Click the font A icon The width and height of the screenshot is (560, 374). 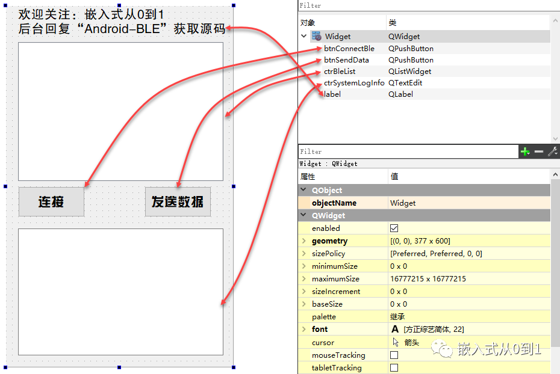[394, 329]
